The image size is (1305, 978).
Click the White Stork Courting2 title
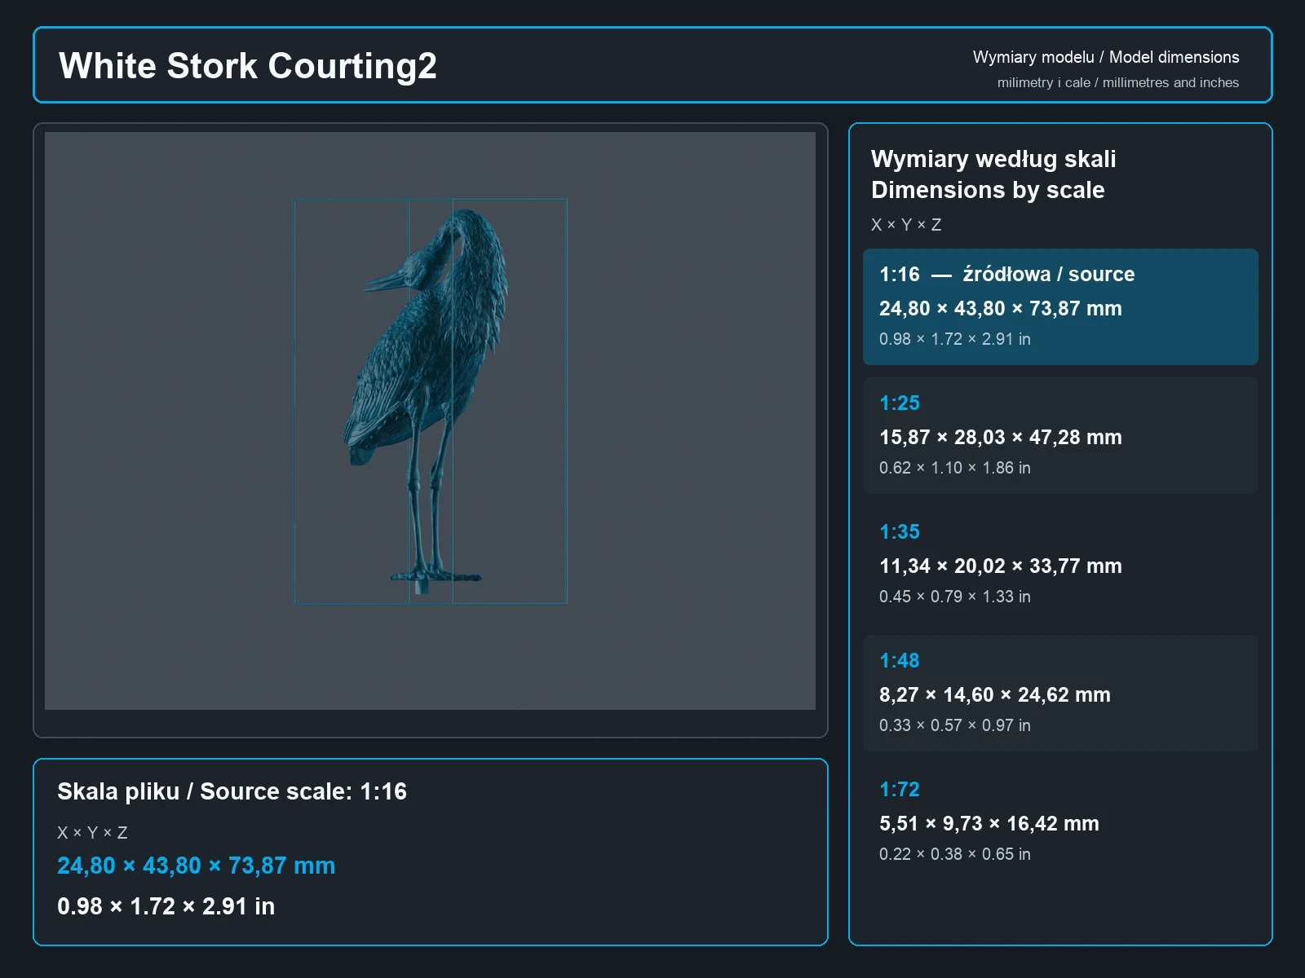click(248, 66)
